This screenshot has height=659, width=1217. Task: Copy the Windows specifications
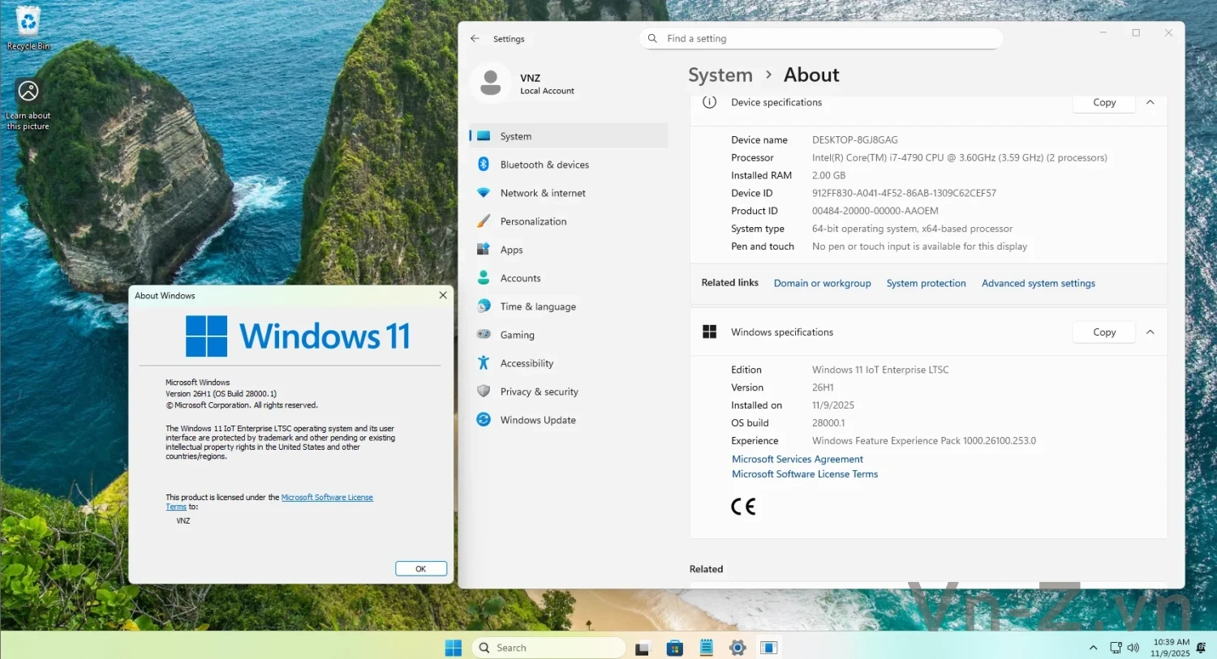point(1103,332)
